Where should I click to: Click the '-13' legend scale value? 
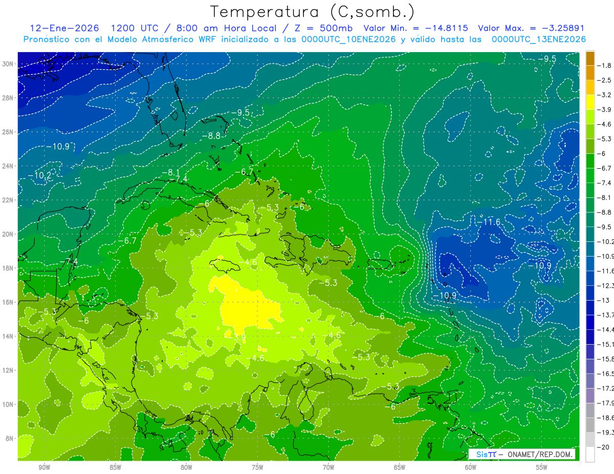[604, 301]
